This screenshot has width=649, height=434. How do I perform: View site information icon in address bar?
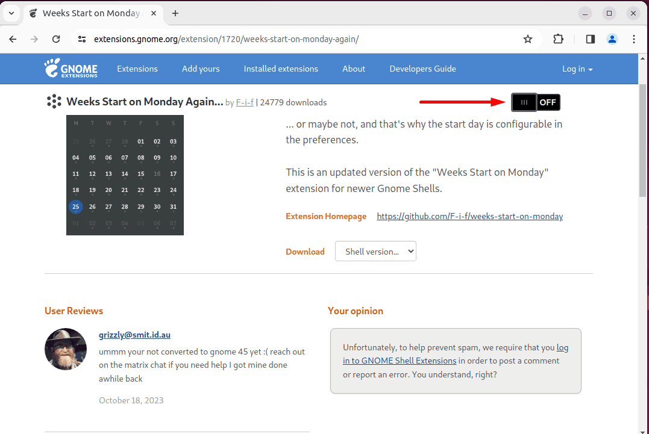(x=82, y=39)
